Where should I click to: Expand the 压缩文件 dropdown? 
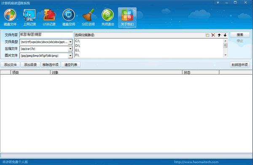70,49
